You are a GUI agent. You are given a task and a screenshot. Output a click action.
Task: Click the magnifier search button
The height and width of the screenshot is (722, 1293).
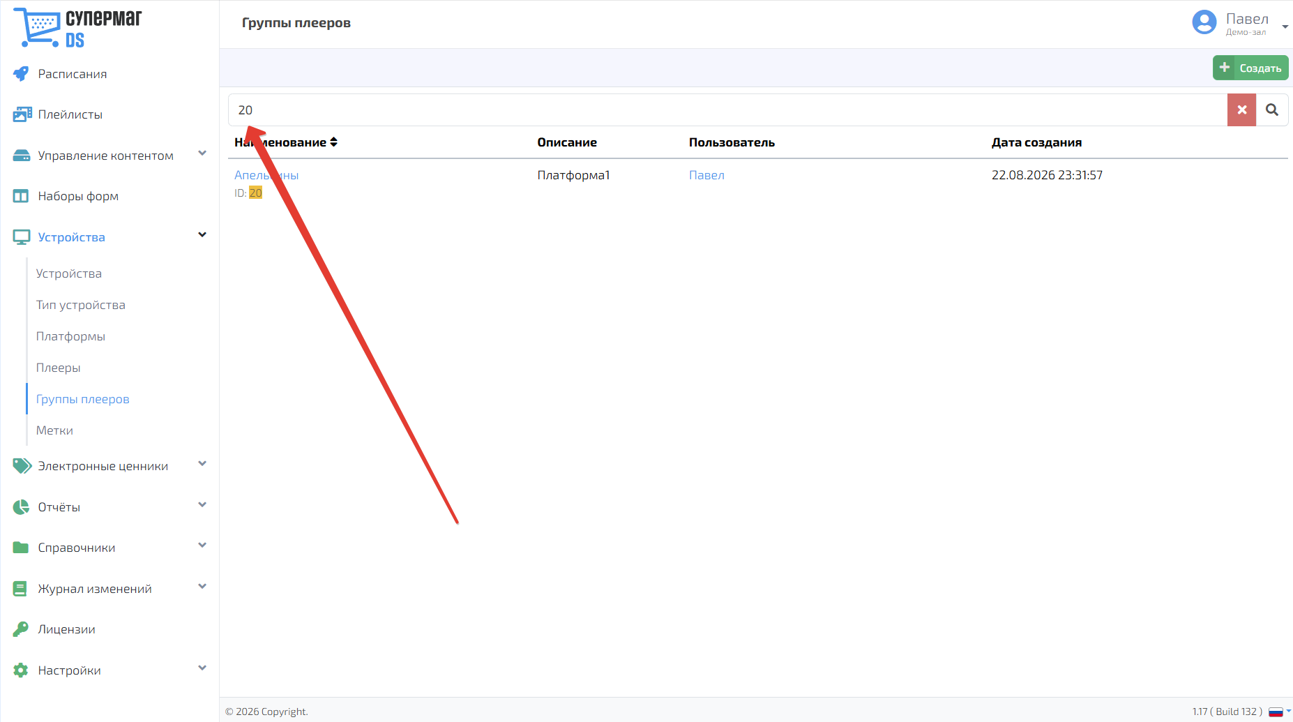point(1272,110)
